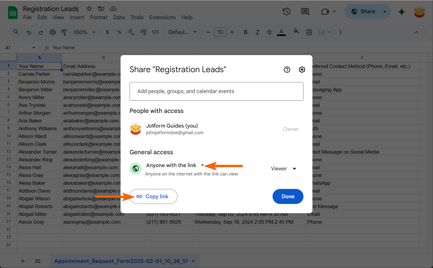Format as percent
The image size is (433, 268).
tap(119, 32)
